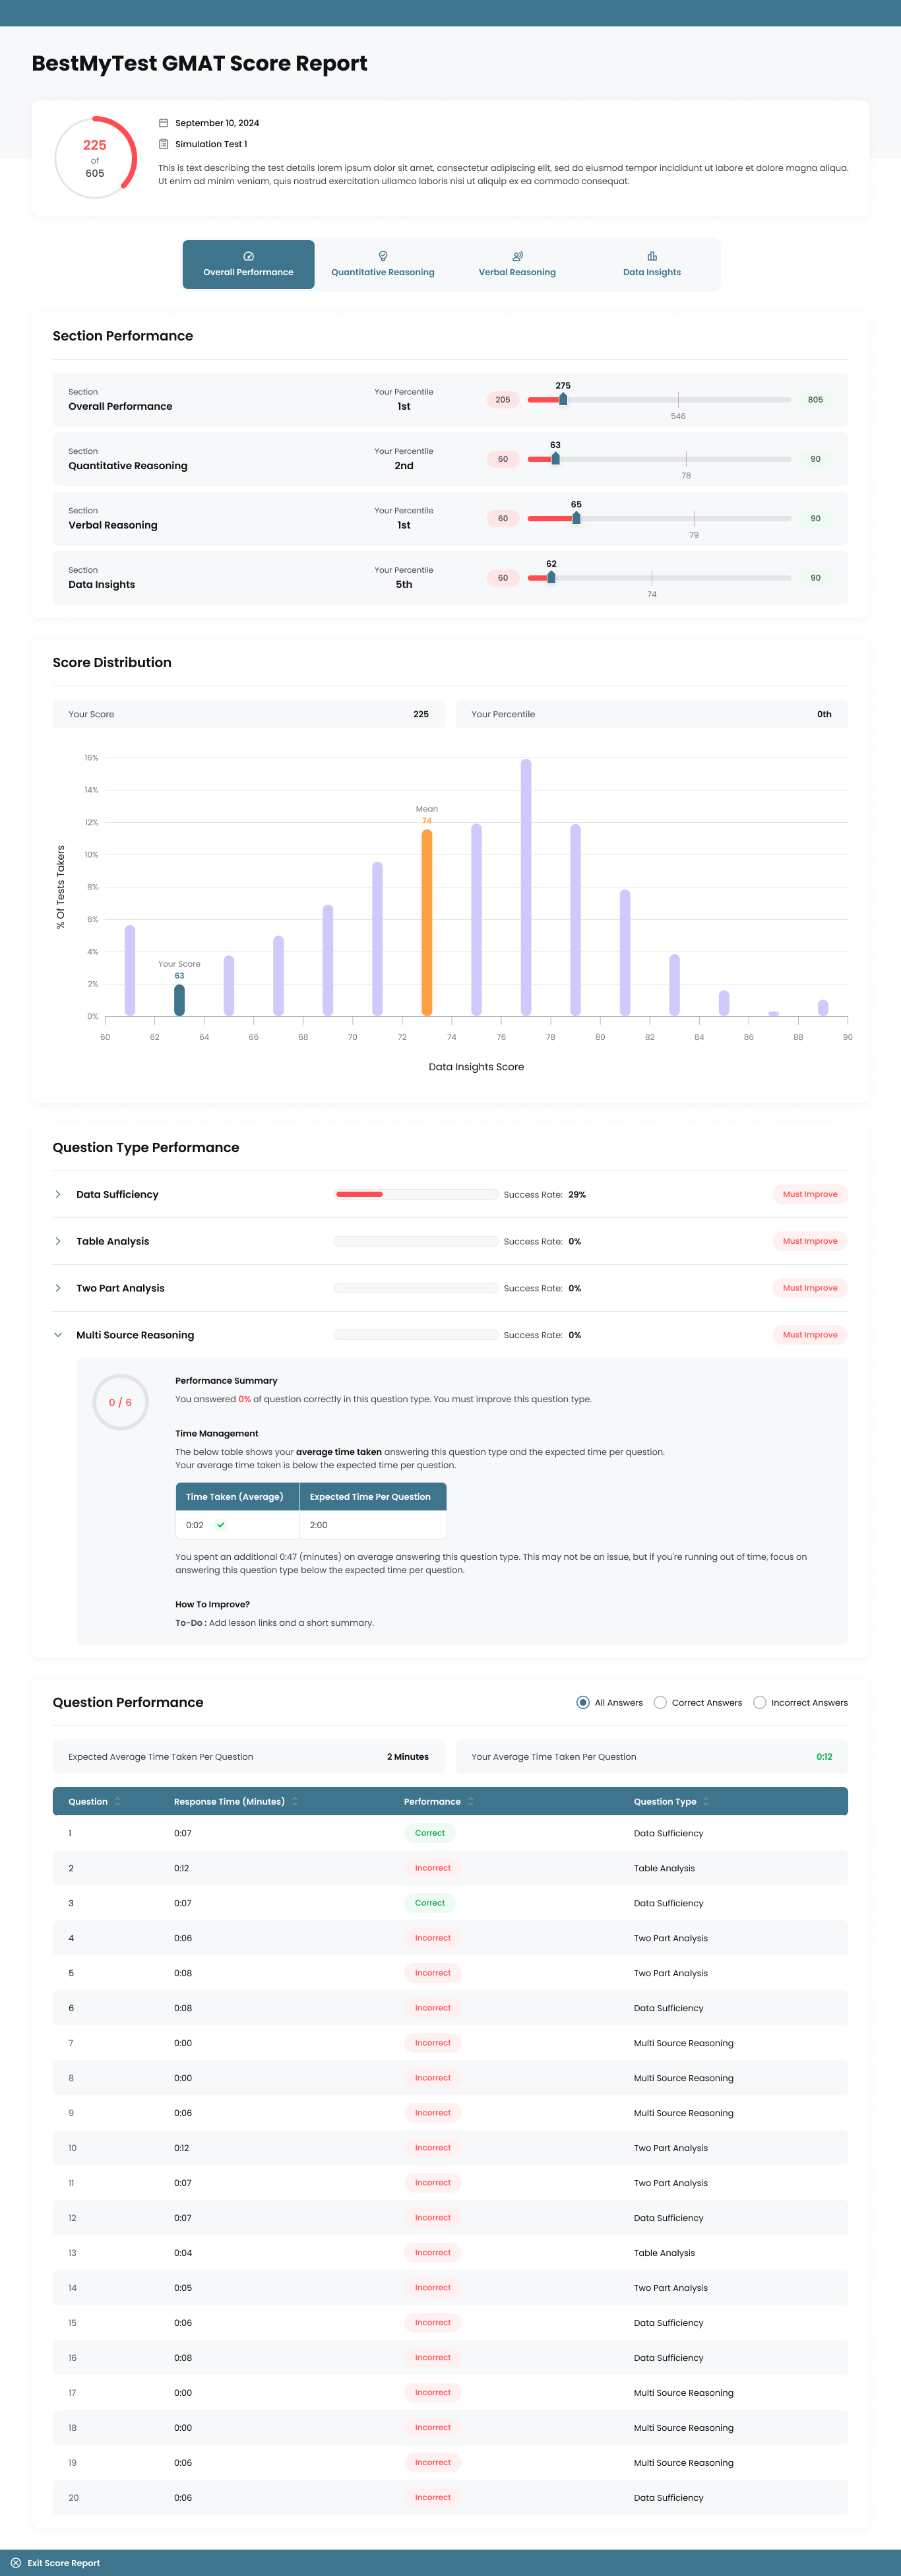Image resolution: width=901 pixels, height=2576 pixels.
Task: Click the Data Insights bar chart icon
Action: (x=652, y=256)
